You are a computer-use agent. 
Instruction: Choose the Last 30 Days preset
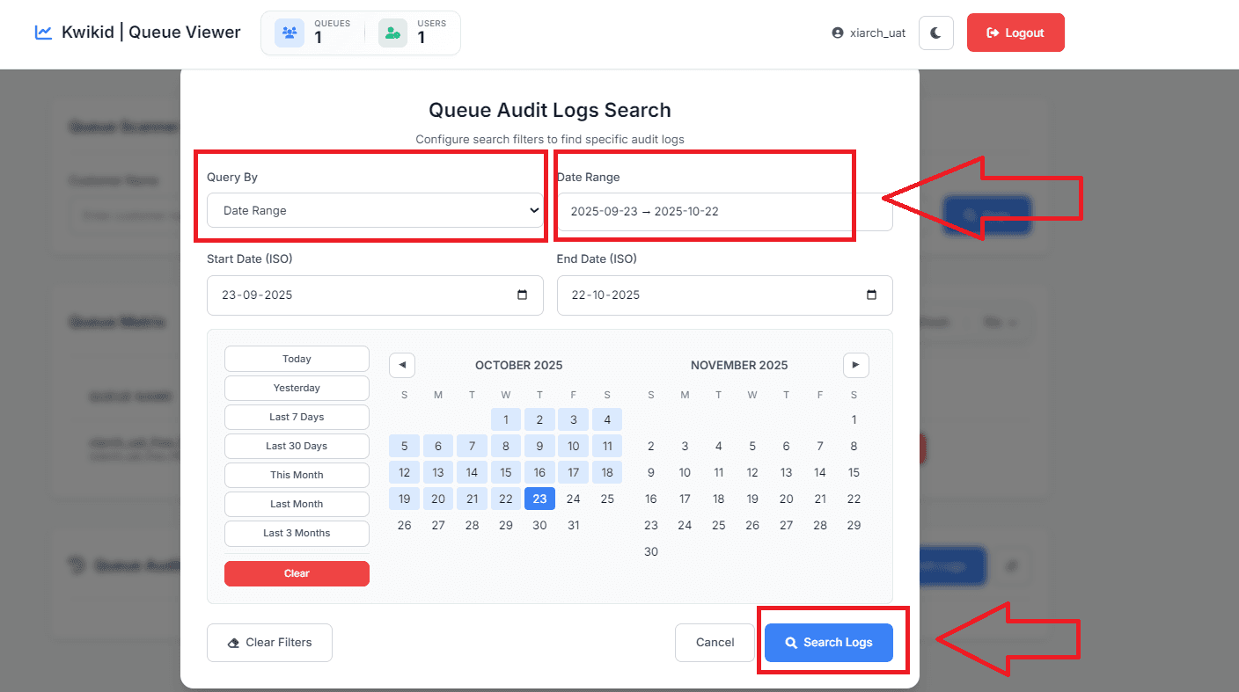coord(297,446)
